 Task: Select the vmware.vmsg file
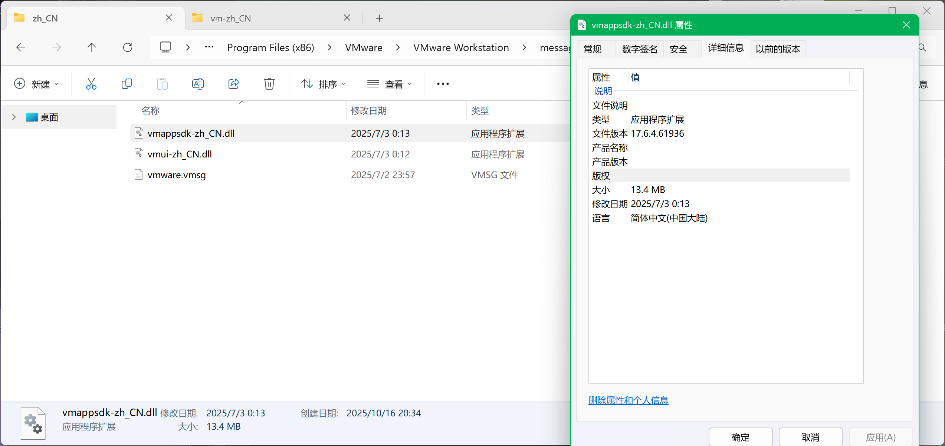(x=176, y=174)
